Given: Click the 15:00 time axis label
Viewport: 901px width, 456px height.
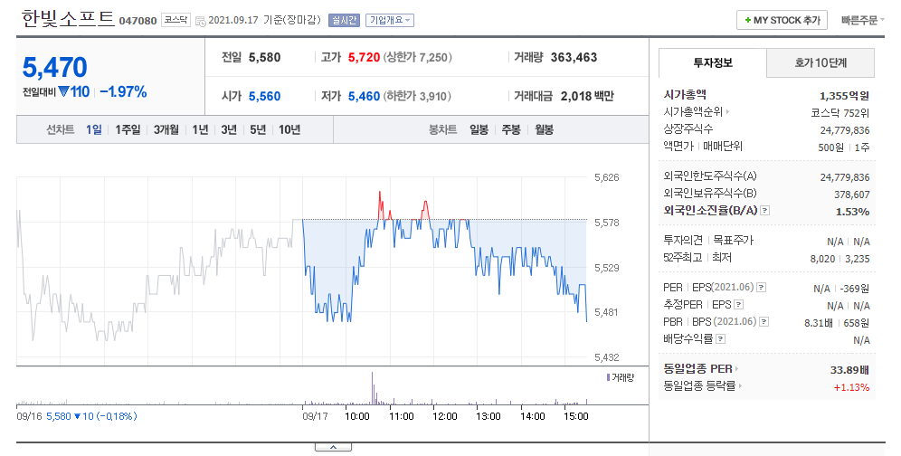Looking at the screenshot, I should 575,416.
